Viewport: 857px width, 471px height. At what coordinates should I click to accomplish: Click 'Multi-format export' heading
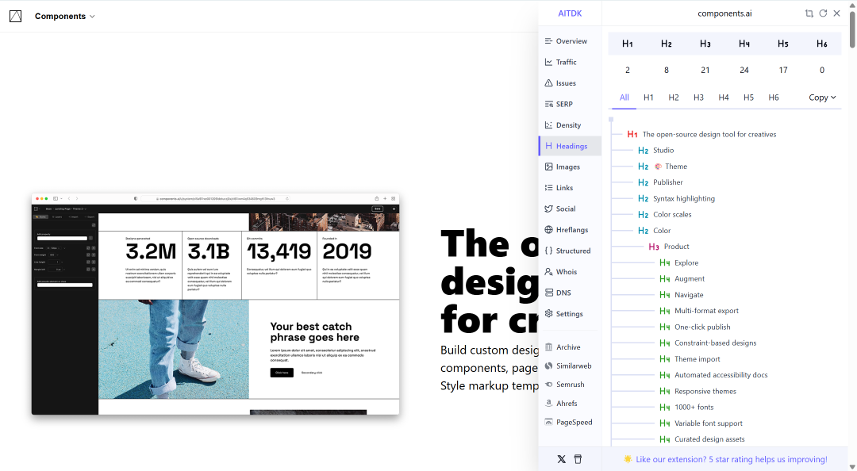[706, 311]
